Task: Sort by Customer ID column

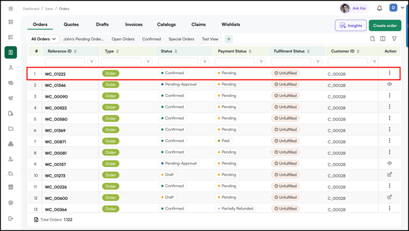Action: point(358,51)
